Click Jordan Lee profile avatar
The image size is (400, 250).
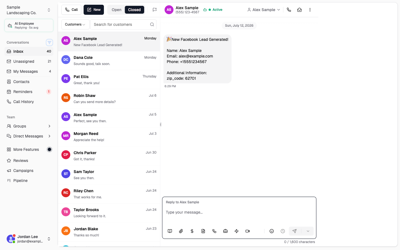tap(11, 239)
